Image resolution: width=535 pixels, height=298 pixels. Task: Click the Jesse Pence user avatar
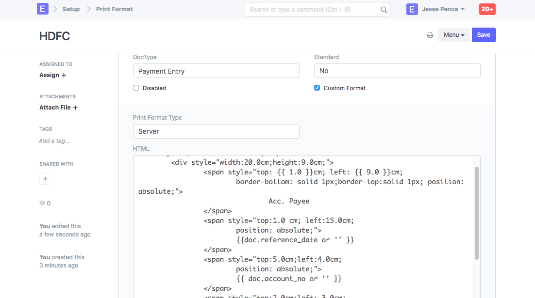pos(412,9)
